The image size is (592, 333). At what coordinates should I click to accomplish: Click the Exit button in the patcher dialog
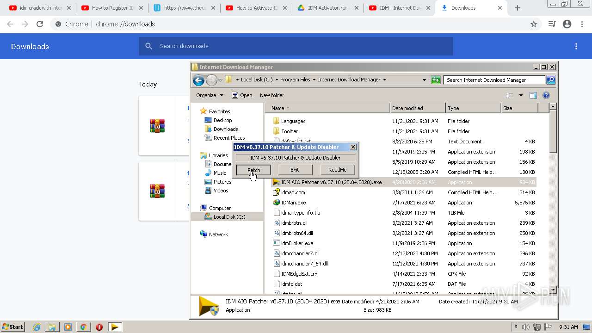[295, 170]
